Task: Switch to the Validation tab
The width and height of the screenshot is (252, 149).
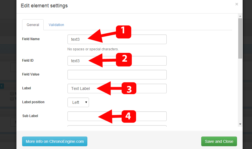Action: 56,25
